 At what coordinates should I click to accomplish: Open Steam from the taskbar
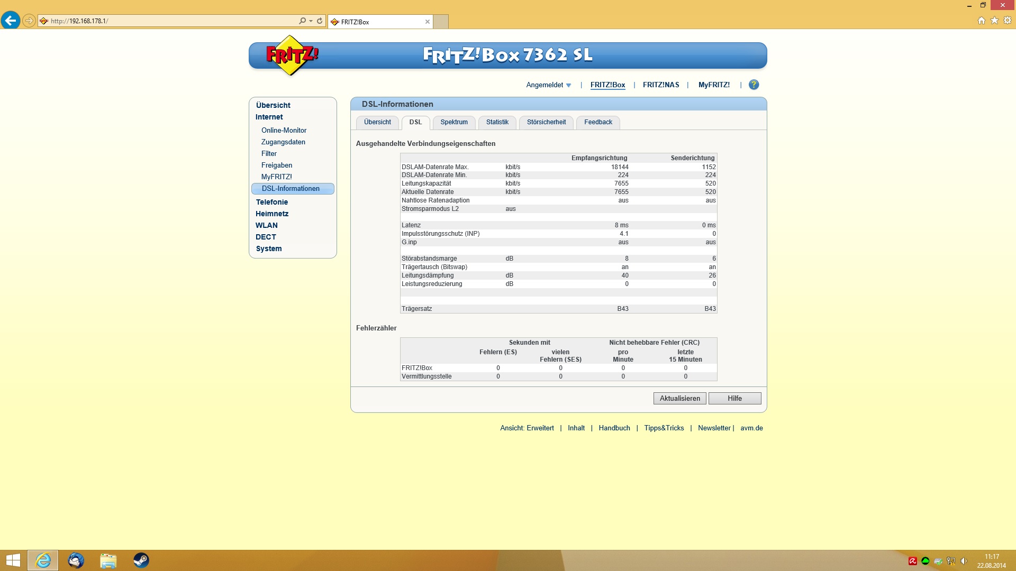[141, 560]
